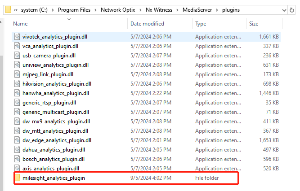Click the usb_camera_plugin.dll file icon
This screenshot has width=300, height=191.
[17, 55]
